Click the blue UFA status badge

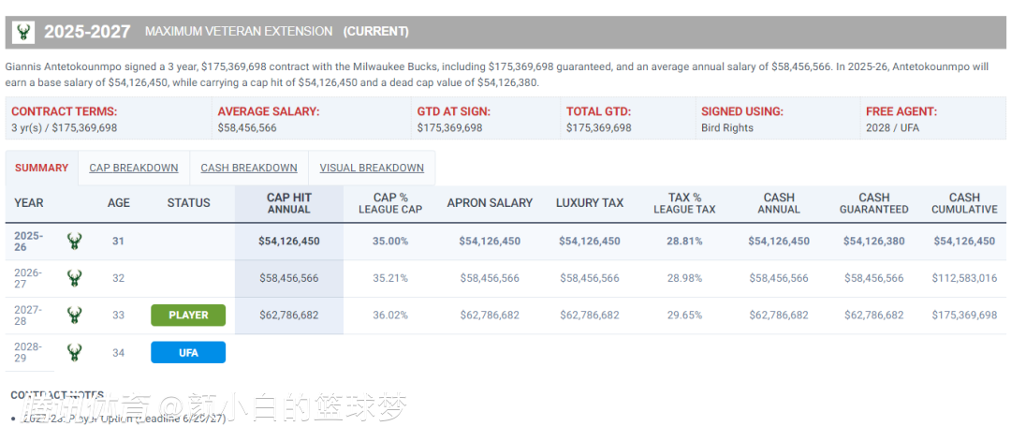188,353
